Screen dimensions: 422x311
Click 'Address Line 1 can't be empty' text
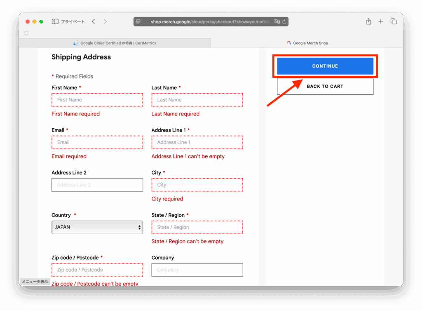(188, 156)
